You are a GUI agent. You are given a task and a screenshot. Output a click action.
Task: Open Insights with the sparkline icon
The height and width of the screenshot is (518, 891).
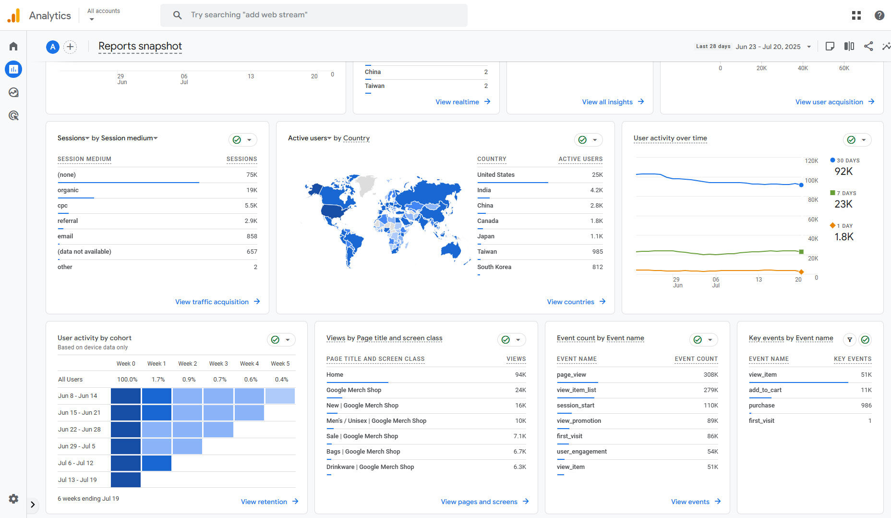point(886,46)
